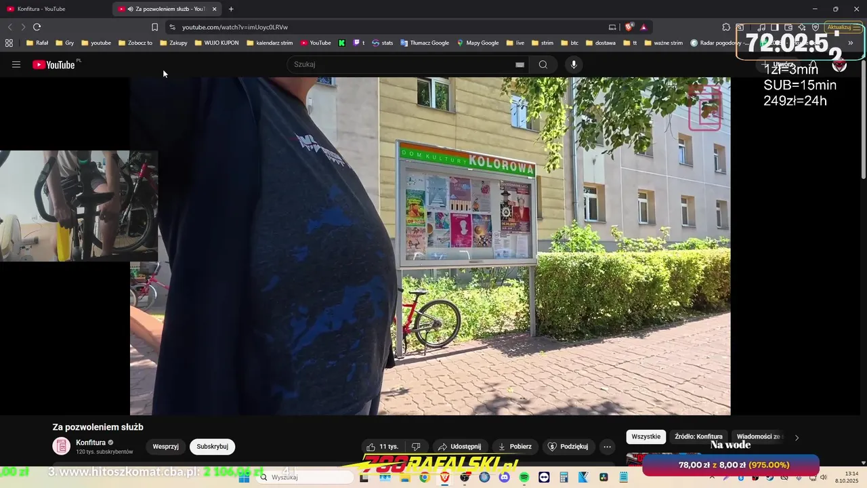Open the Discord taskbar icon
Image resolution: width=867 pixels, height=488 pixels.
pos(504,477)
